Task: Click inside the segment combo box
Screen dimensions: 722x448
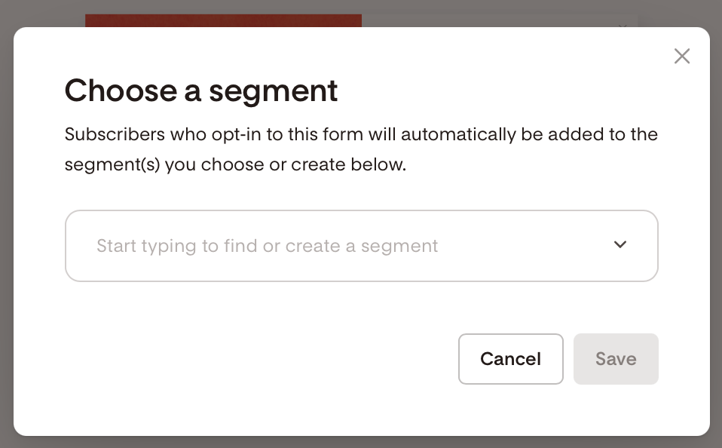Action: pos(362,246)
